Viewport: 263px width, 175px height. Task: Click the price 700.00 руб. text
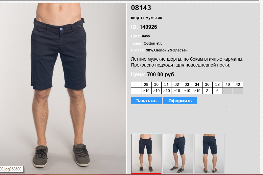pyautogui.click(x=161, y=74)
